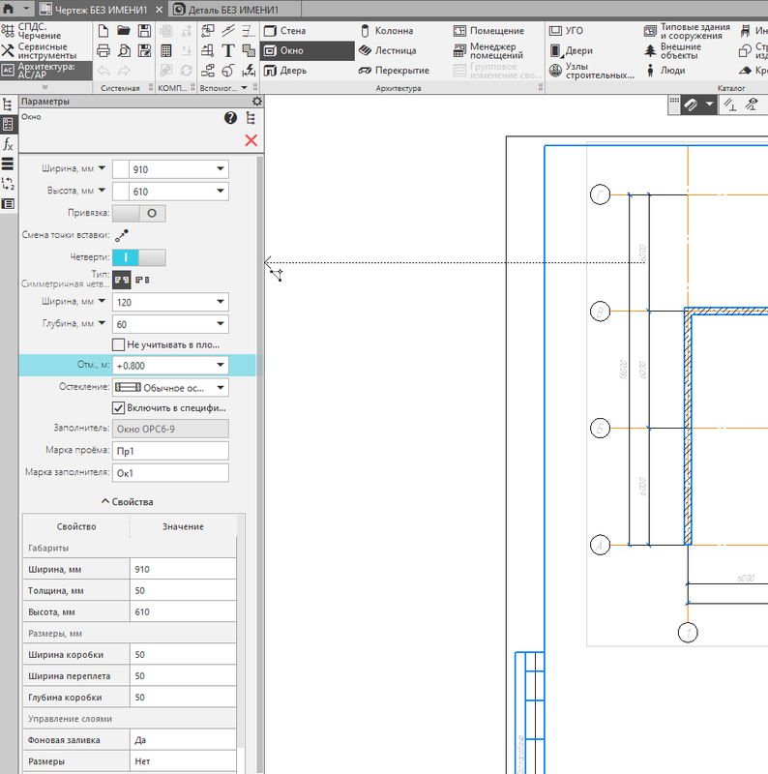The image size is (768, 774).
Task: Select the Ширина переплета value cell
Action: 183,675
